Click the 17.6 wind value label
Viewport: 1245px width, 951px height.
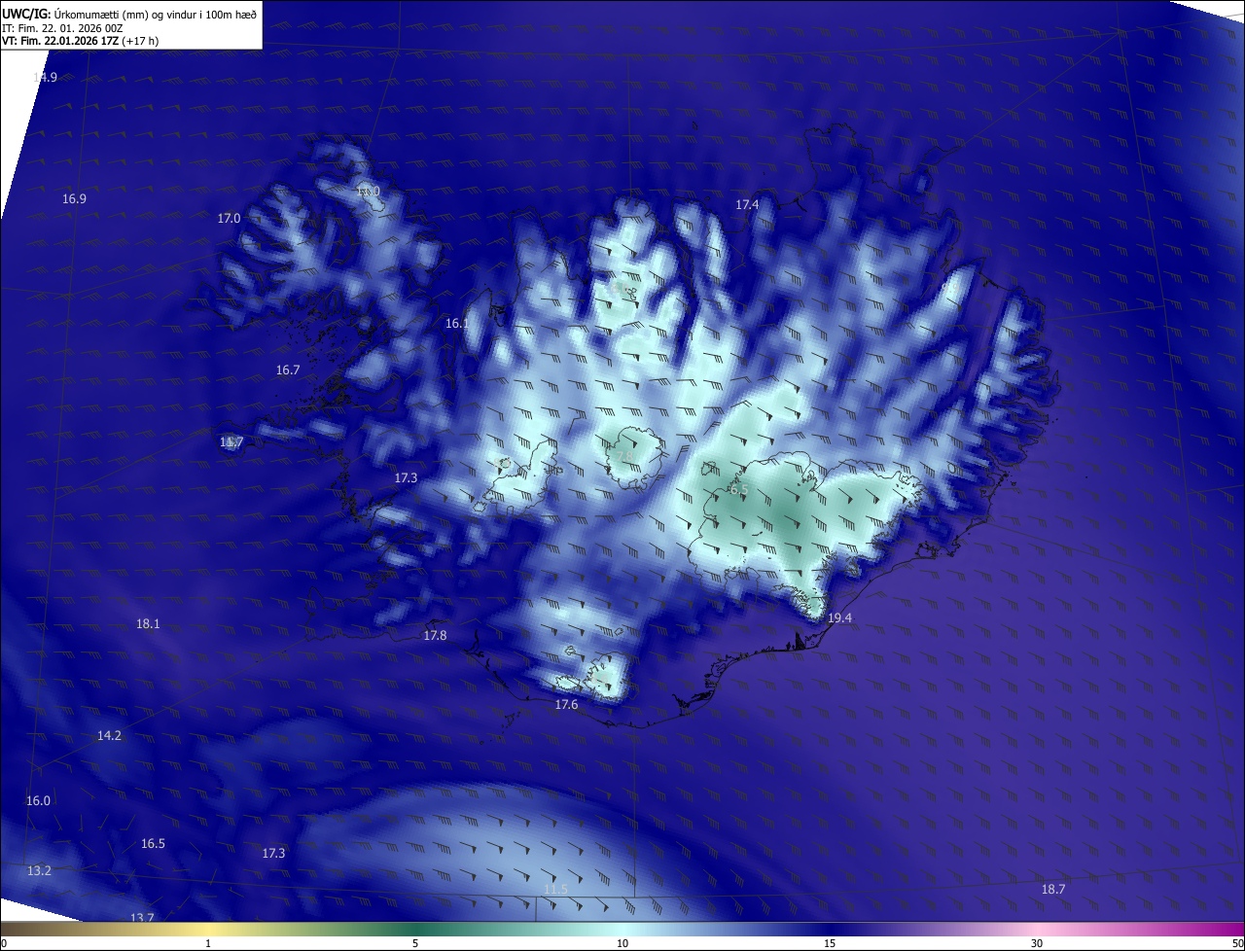(566, 704)
